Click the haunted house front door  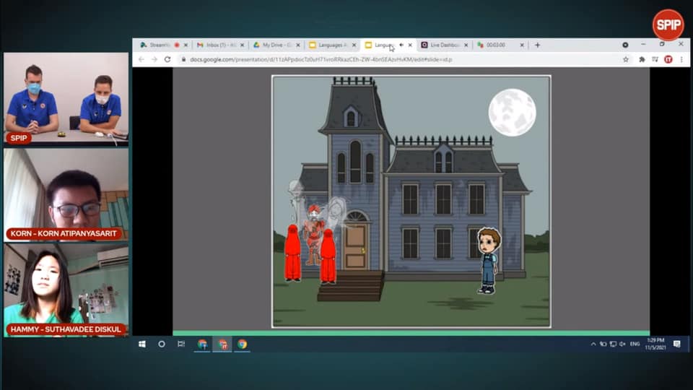tap(355, 247)
